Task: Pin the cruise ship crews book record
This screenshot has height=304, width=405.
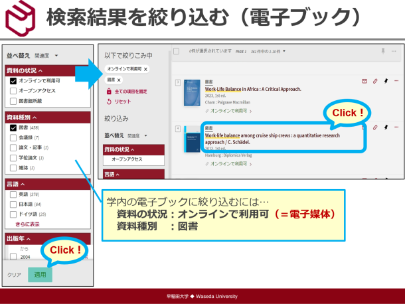Action: [386, 127]
